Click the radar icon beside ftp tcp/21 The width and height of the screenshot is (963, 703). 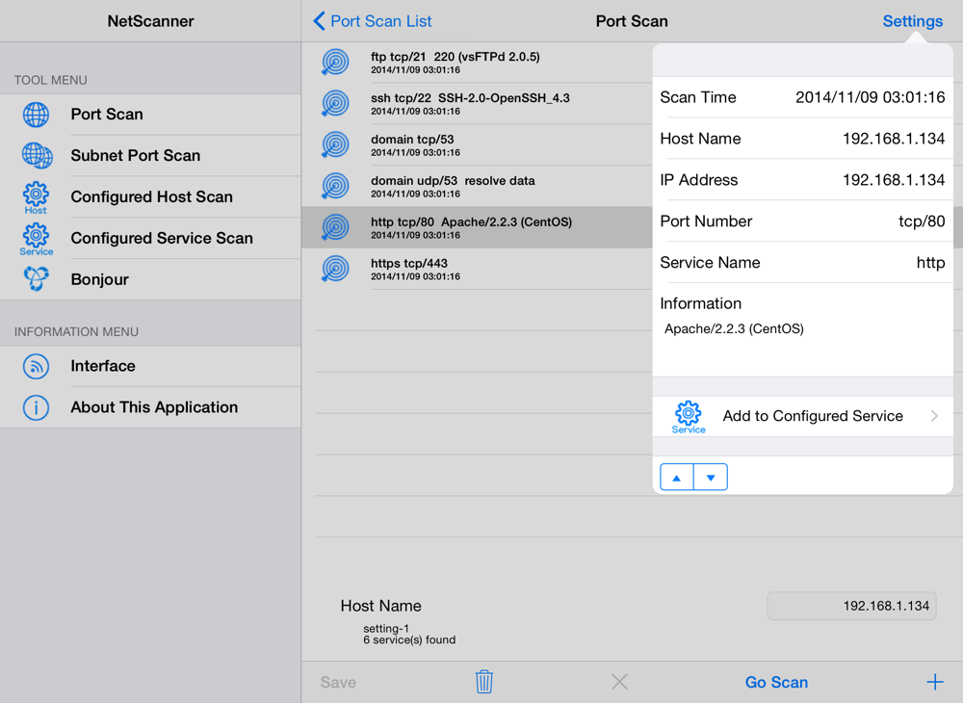(335, 63)
